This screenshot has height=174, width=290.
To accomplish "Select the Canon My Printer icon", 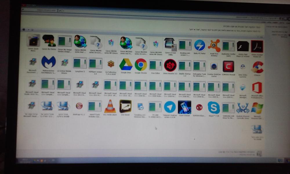I will (x=49, y=41).
